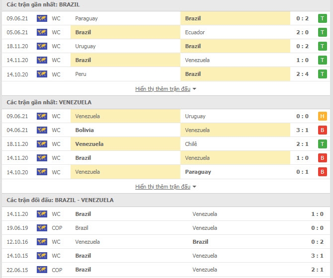Screen dimensions: 333x278
Task: Expand more Venezuela matches via Hiển thị thêm trận đấu
Action: coord(163,187)
